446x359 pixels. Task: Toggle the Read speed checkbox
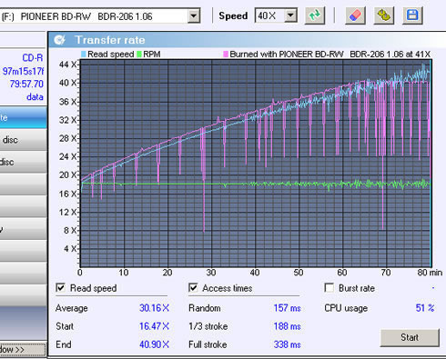61,287
